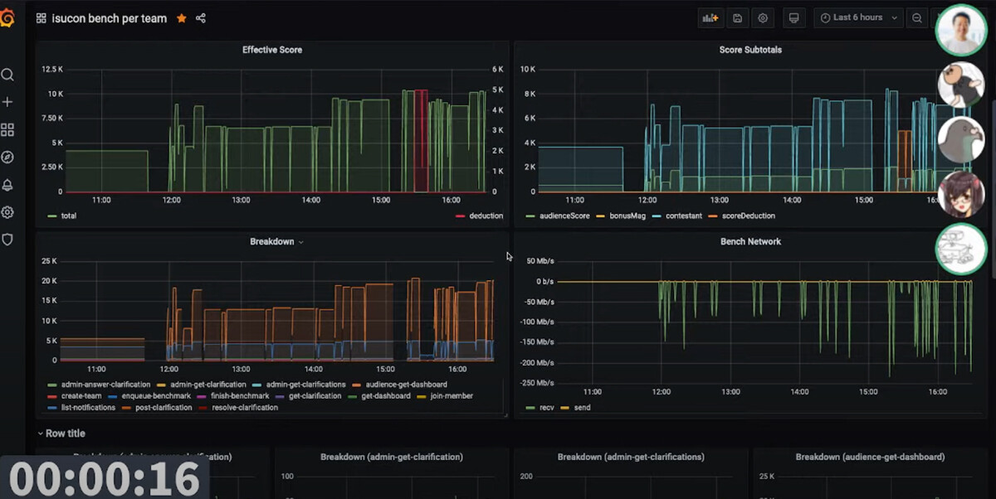Click create-team legend label
The height and width of the screenshot is (499, 996).
[x=81, y=396]
